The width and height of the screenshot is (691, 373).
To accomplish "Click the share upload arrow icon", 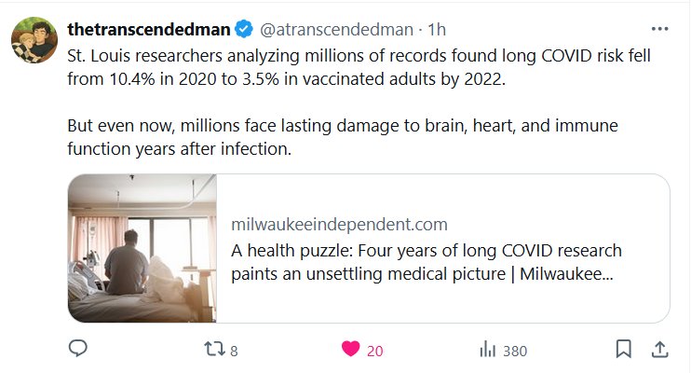I will pos(658,350).
